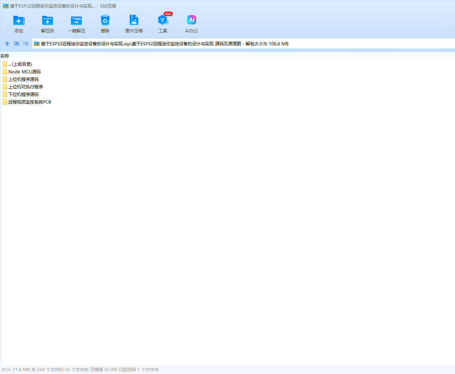Click the archive path address field
455x374 pixels.
[243, 44]
